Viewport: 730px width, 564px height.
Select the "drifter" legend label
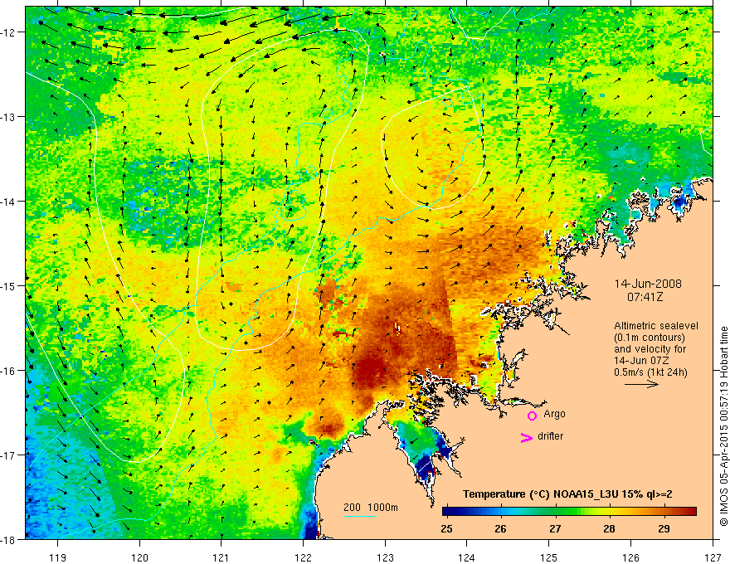pyautogui.click(x=550, y=436)
